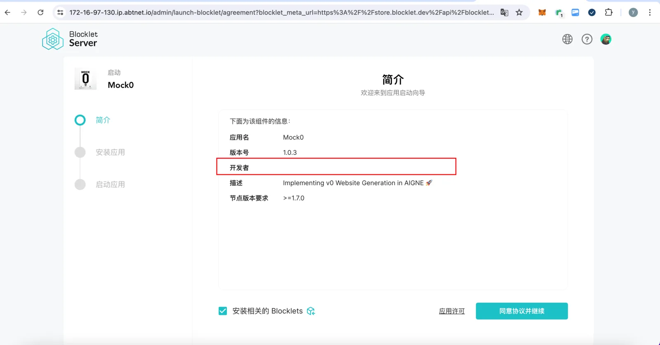This screenshot has width=660, height=345.
Task: Click the version value 1.0.3
Action: [290, 153]
